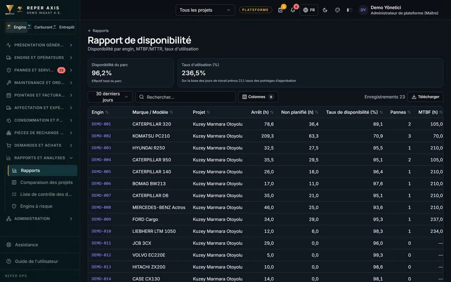
Task: Click the Pointage et facturation calendar icon
Action: click(9, 95)
